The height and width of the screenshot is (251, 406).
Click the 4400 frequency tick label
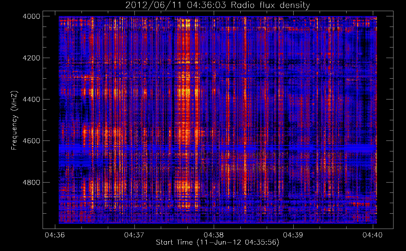[x=31, y=99]
